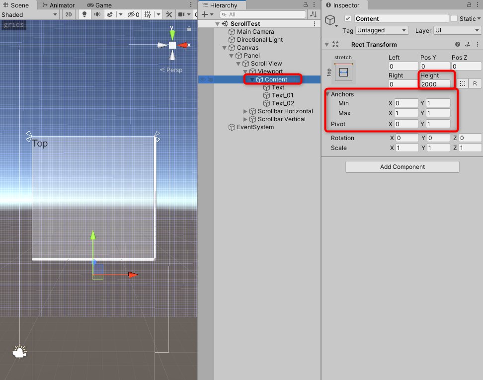The width and height of the screenshot is (483, 380).
Task: Enable Static checkbox
Action: [x=454, y=18]
